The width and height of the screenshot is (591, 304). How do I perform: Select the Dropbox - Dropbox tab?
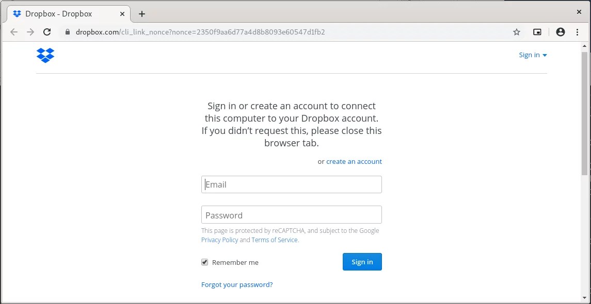(59, 14)
